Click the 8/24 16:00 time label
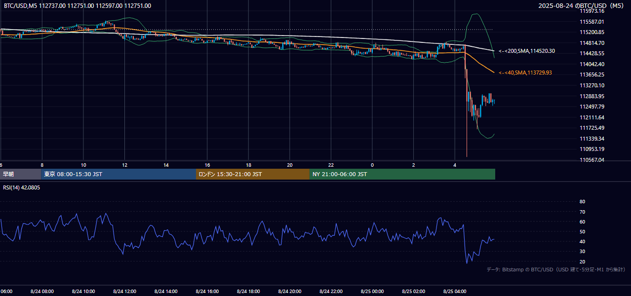This screenshot has height=296, width=631. [x=207, y=292]
